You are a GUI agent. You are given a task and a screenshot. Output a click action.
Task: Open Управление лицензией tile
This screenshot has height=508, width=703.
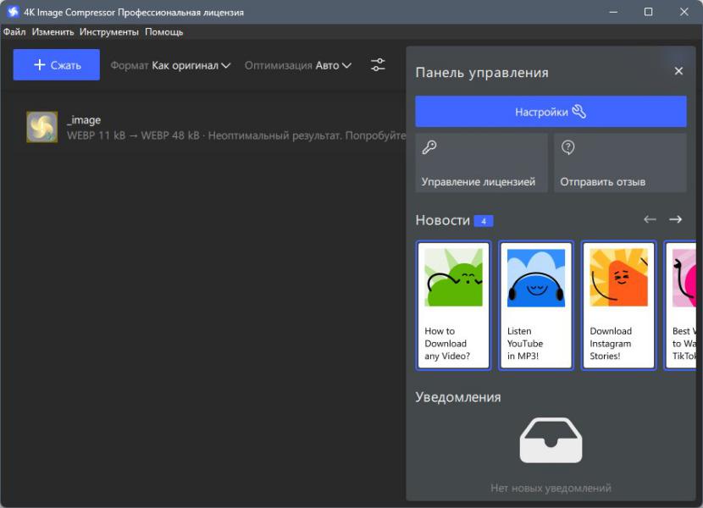[481, 163]
